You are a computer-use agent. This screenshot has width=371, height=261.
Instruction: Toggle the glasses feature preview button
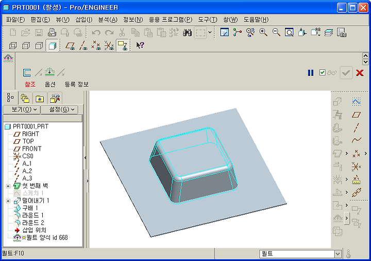(x=332, y=73)
